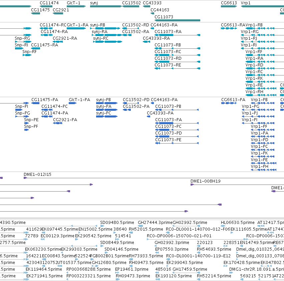284x281 pixels.
Task: Select the CG11073 gene label
Action: [164, 17]
